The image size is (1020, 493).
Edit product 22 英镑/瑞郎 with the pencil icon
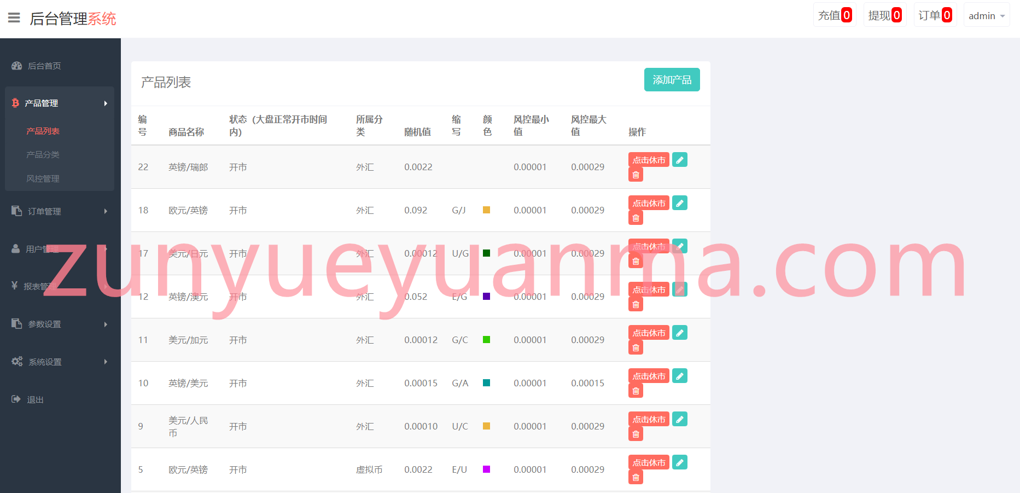[x=680, y=160]
